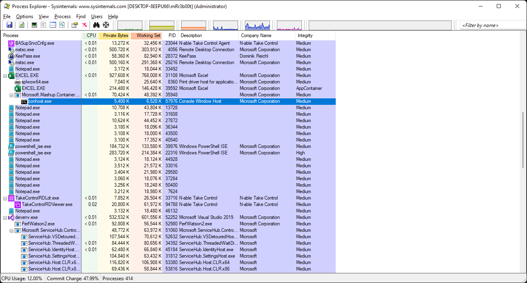The image size is (527, 283).
Task: Open the View menu
Action: coord(44,17)
